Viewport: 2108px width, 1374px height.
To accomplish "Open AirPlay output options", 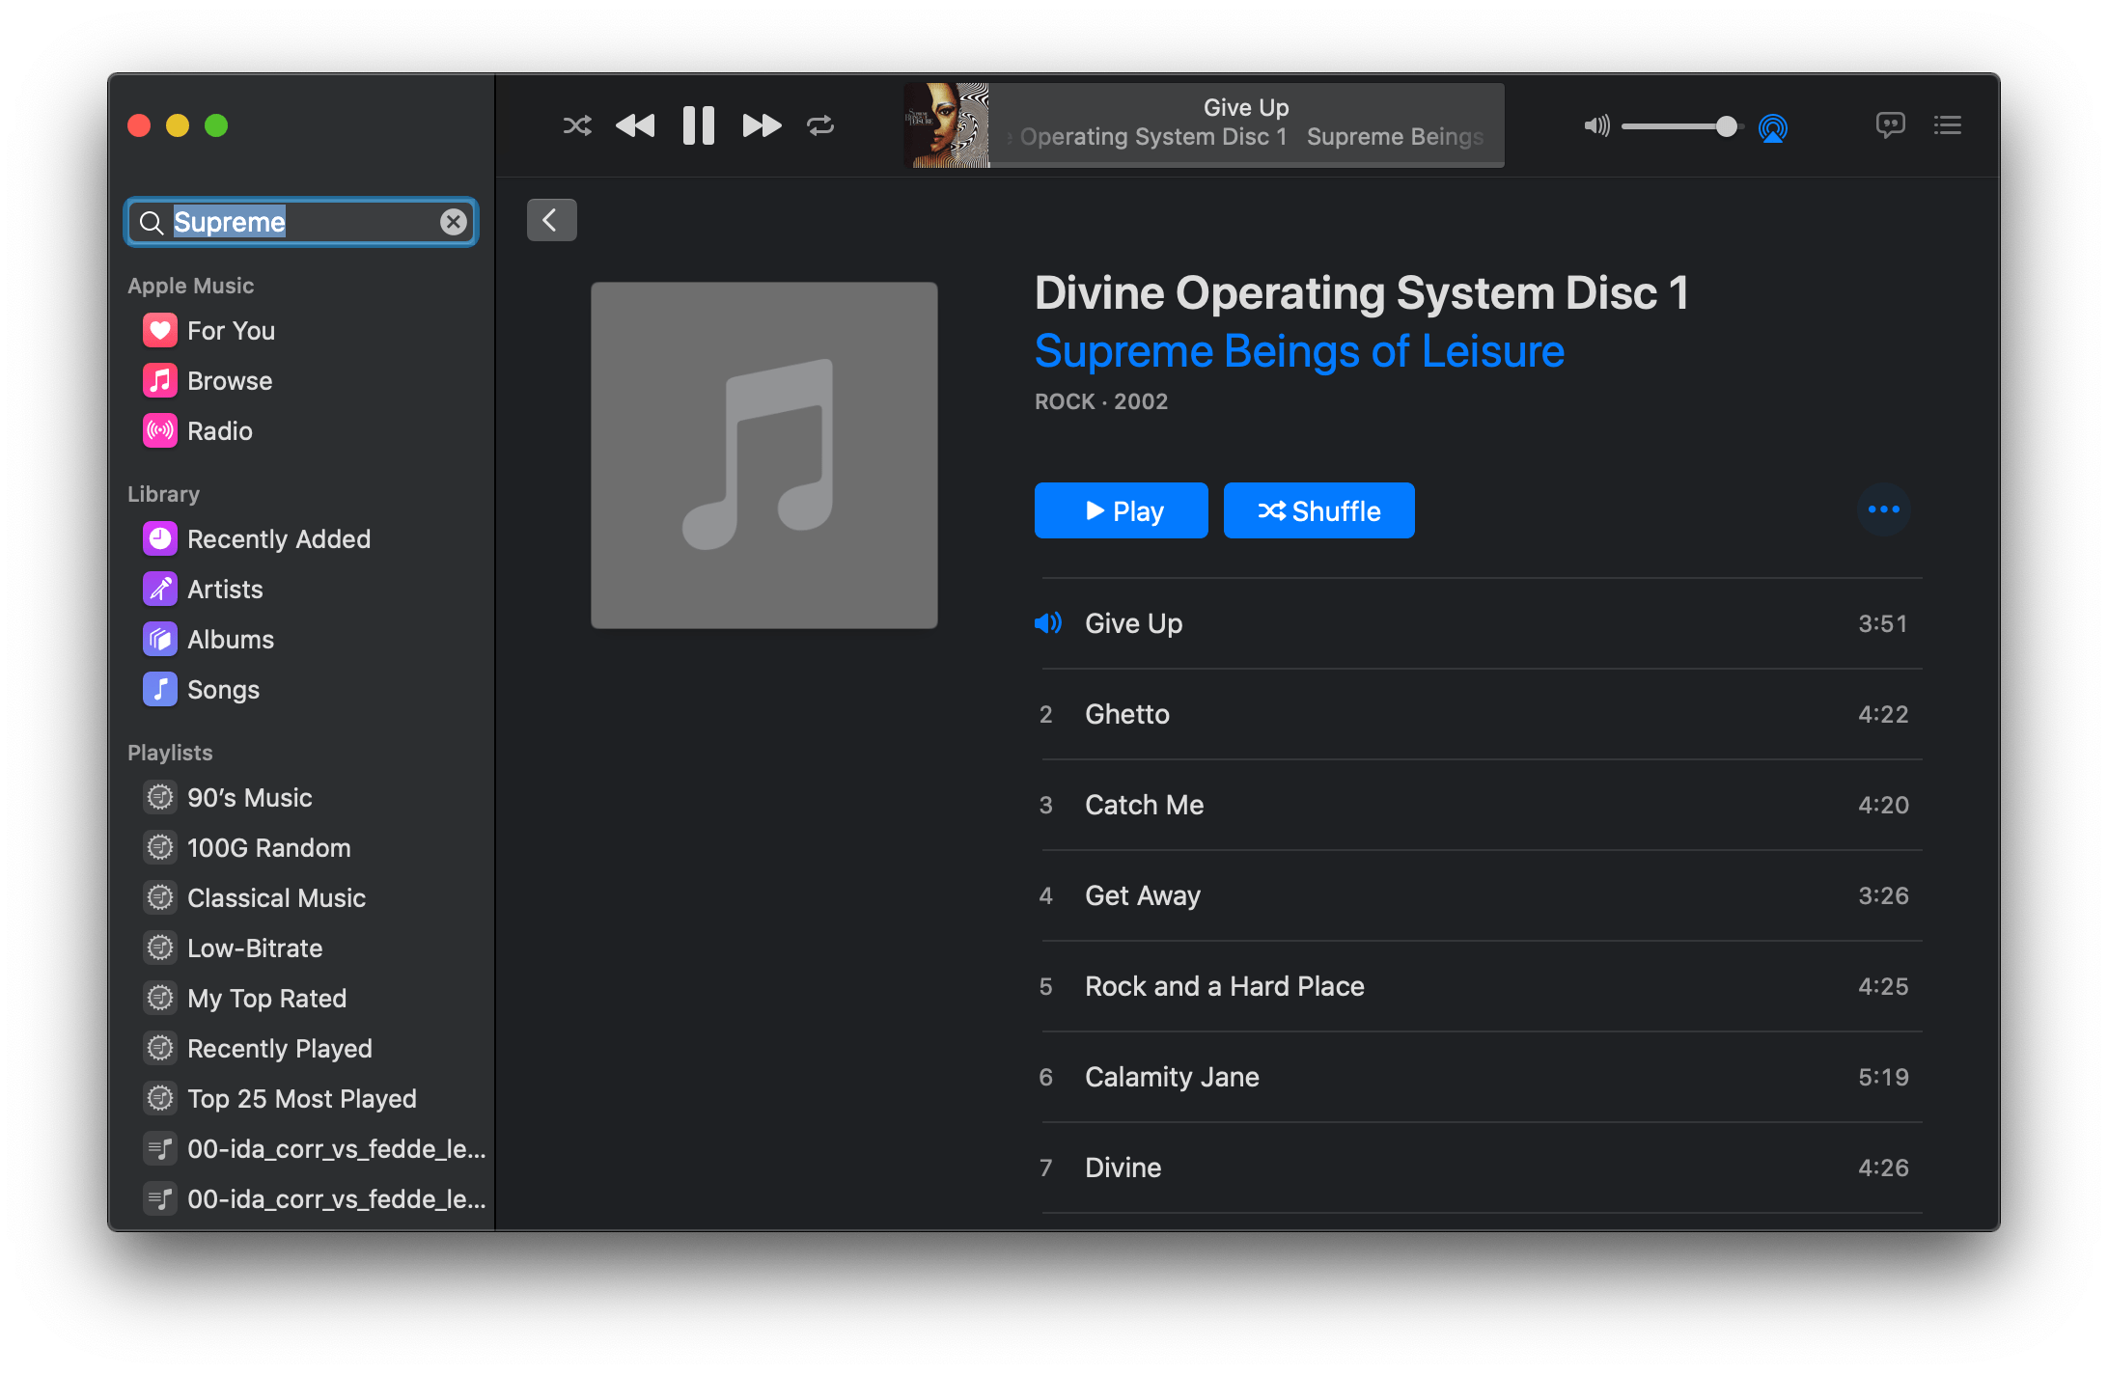I will (1774, 126).
